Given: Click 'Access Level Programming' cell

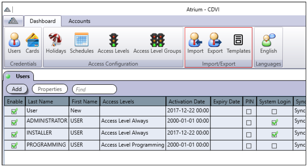Looking at the screenshot, I should (x=133, y=145).
